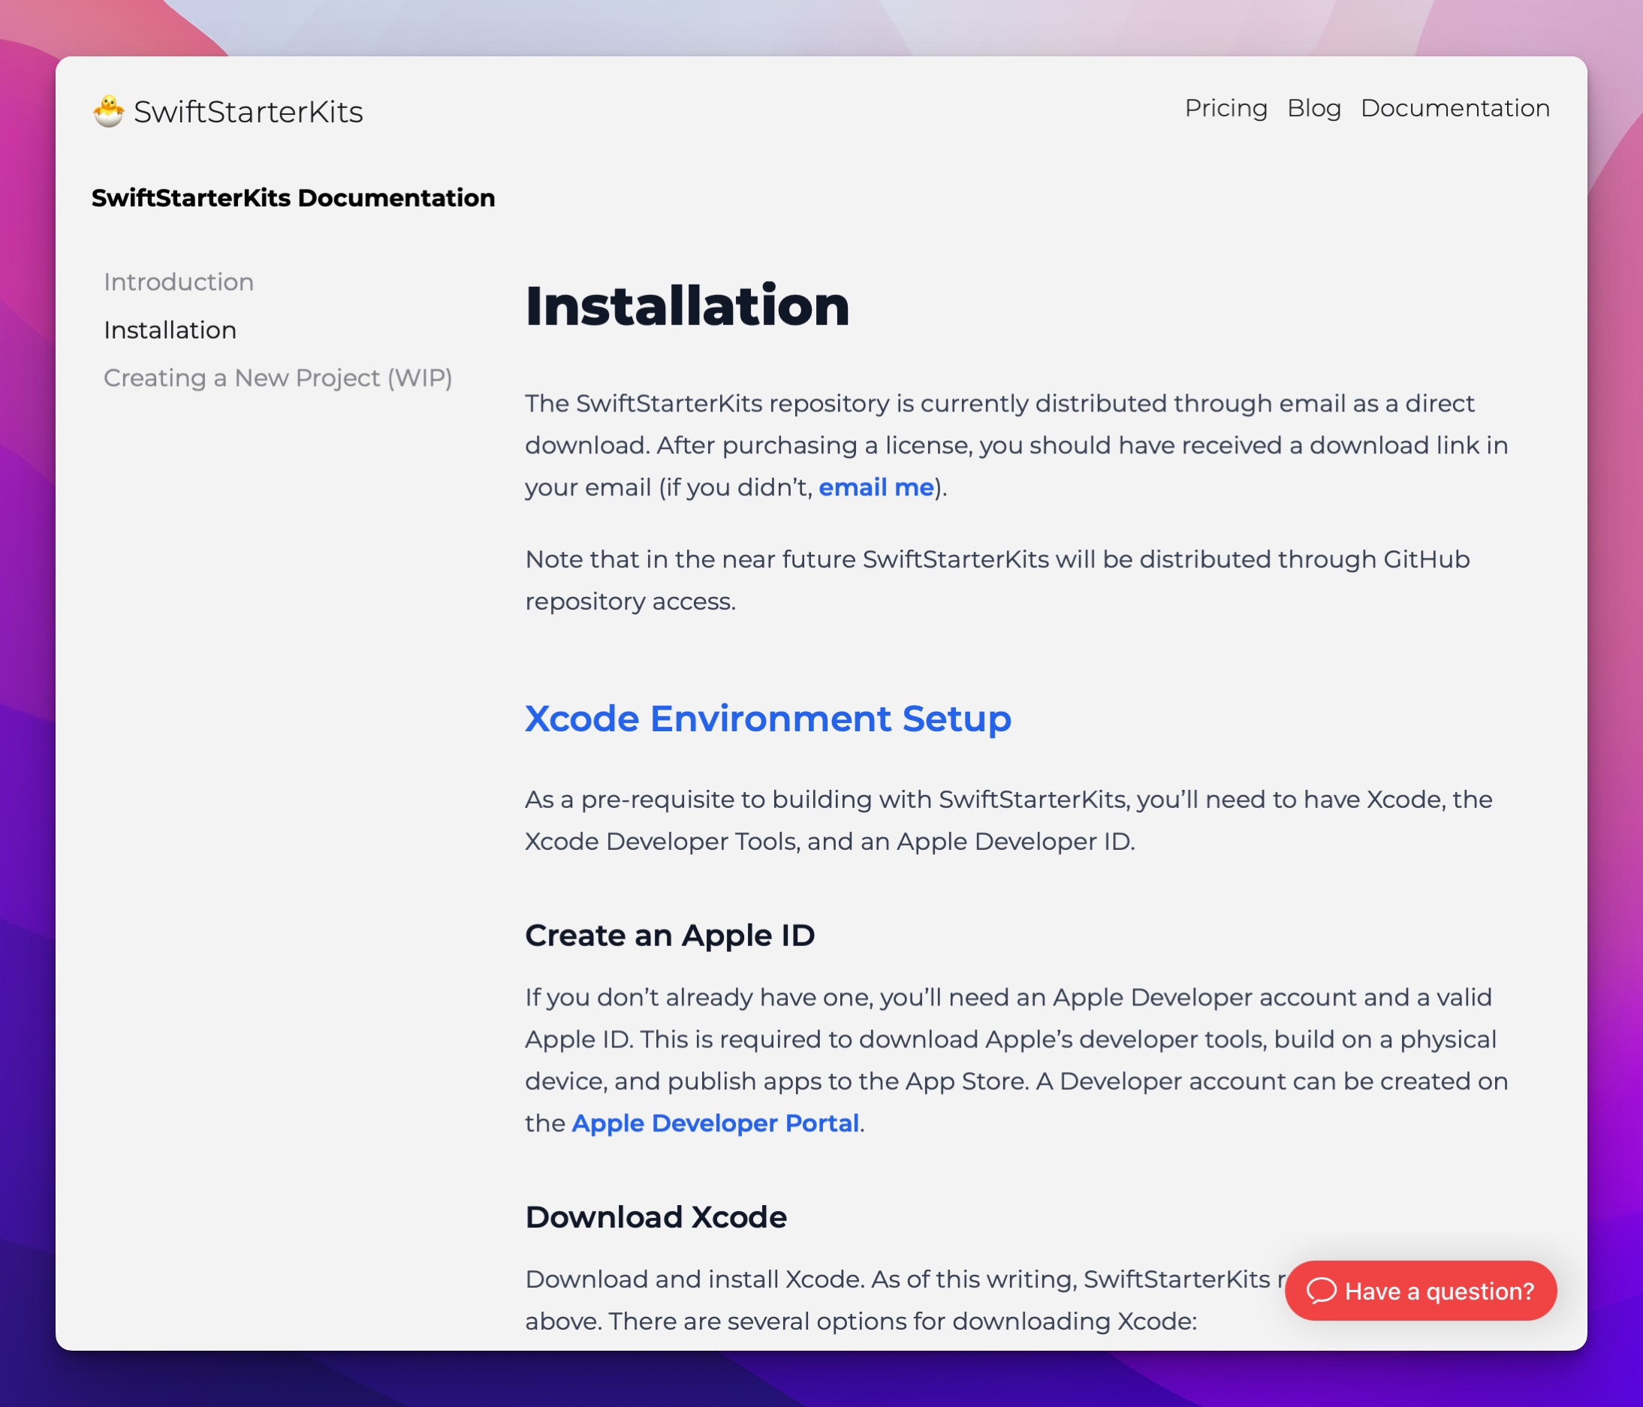Navigate to the Documentation section
The height and width of the screenshot is (1407, 1643).
(1456, 109)
